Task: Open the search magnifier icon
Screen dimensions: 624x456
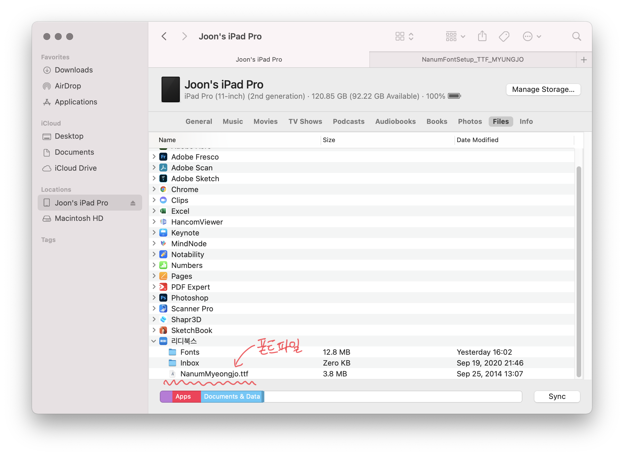Action: tap(577, 36)
